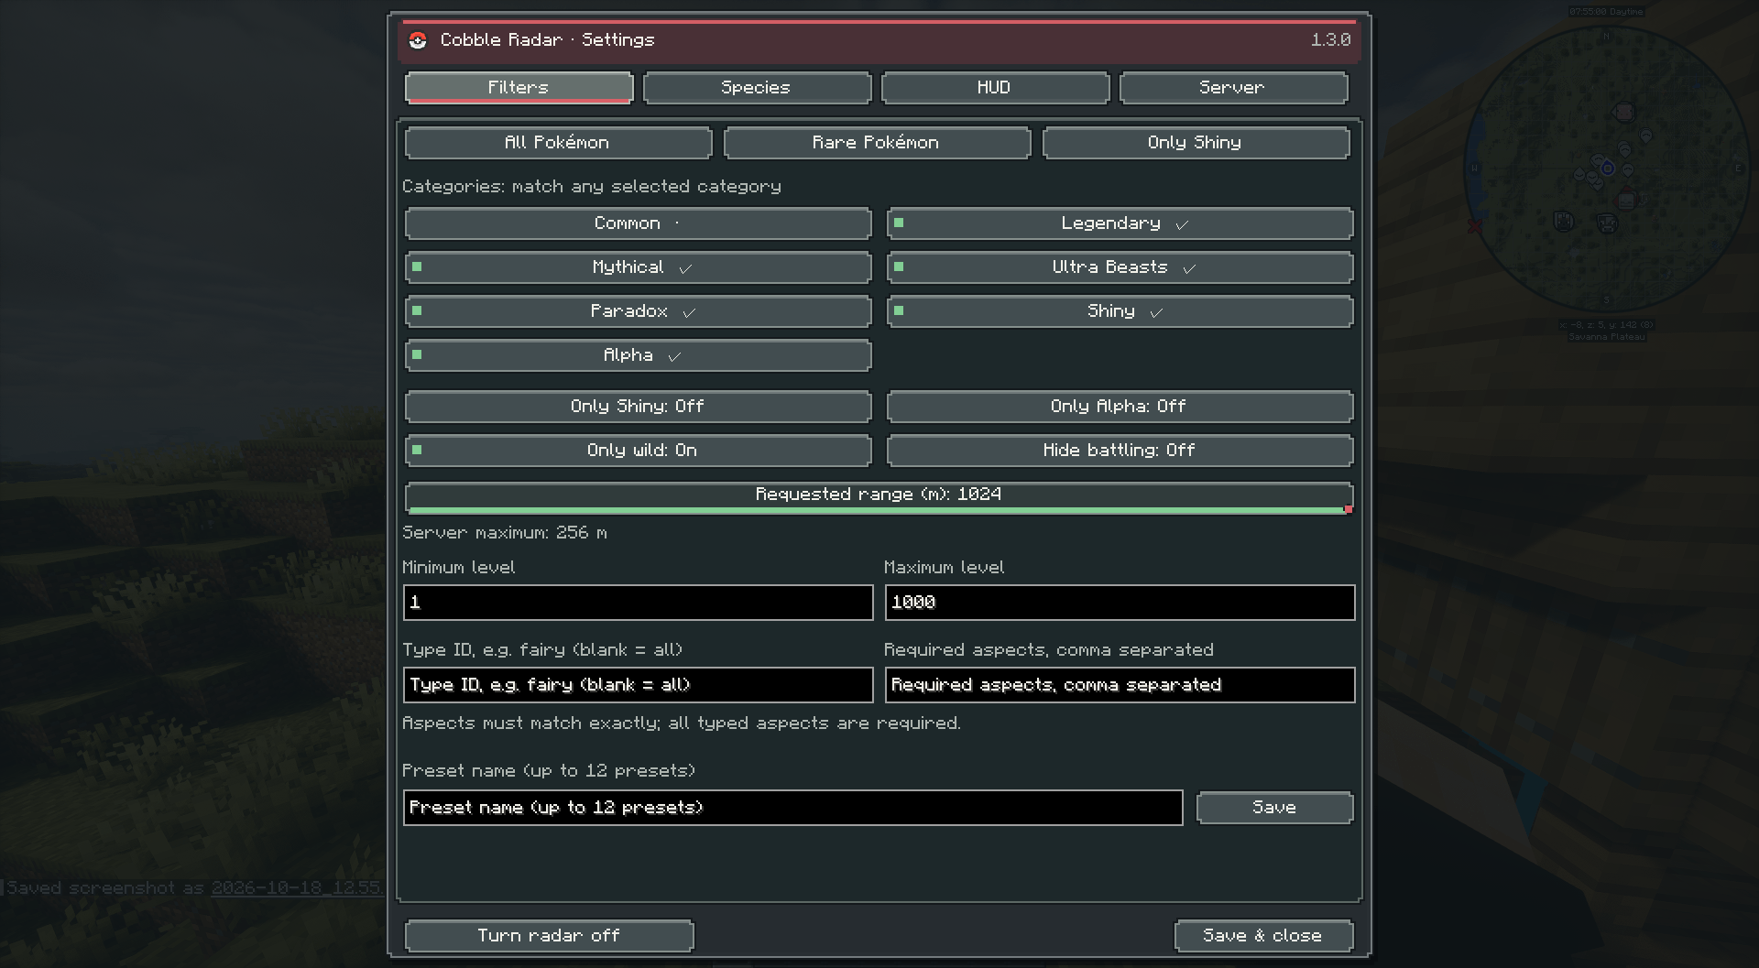Click the aspects must match exactly note
This screenshot has width=1759, height=968.
coord(682,723)
